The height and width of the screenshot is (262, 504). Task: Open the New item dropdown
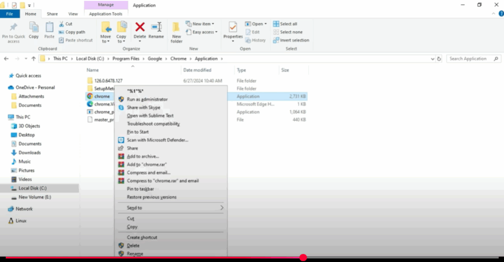click(200, 24)
